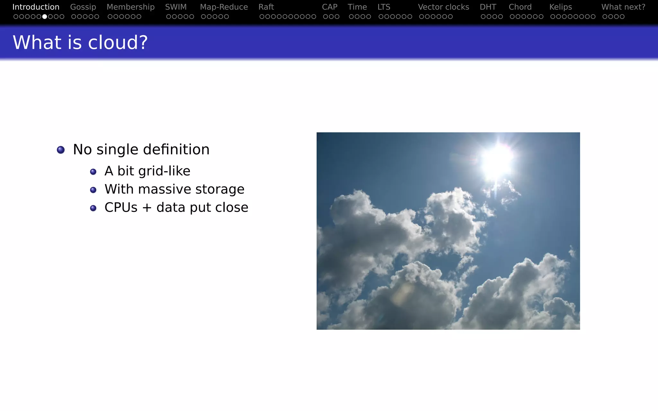Open the Kelips section

[560, 7]
